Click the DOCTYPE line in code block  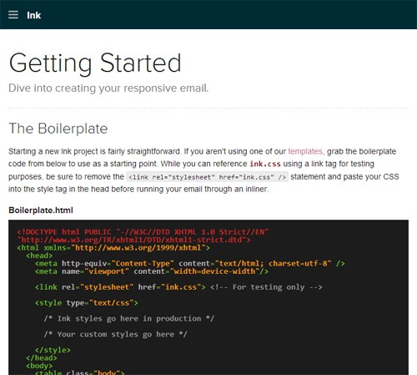coord(143,232)
